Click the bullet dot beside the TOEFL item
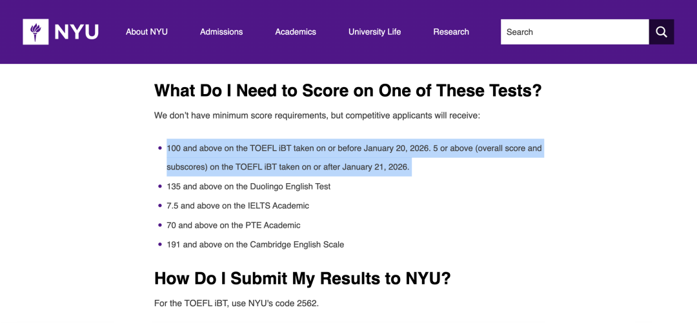Viewport: 697px width, 323px height. click(160, 148)
